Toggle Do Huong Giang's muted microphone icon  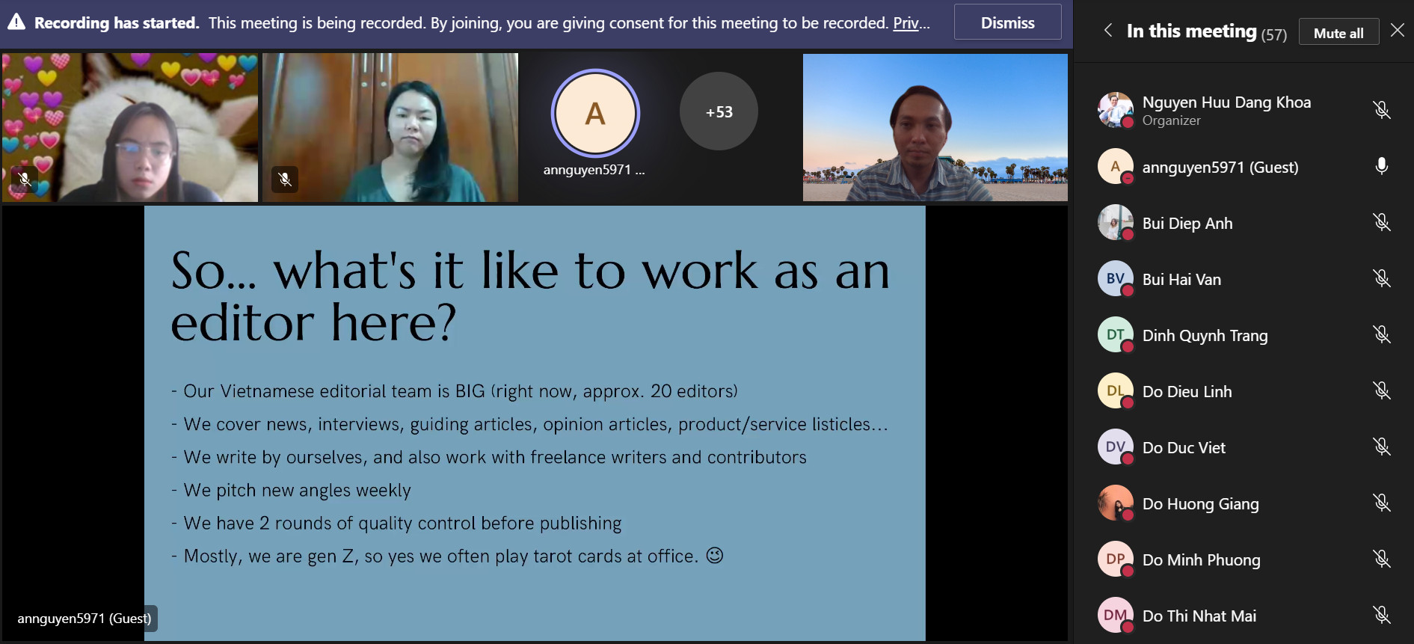click(x=1381, y=503)
